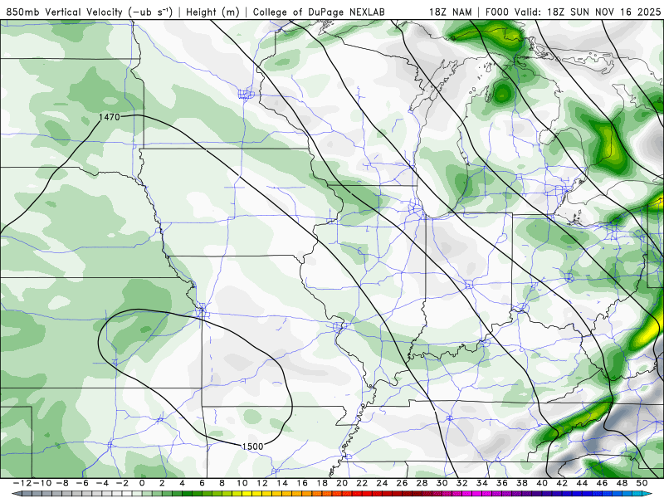Click the '6' value on the color scale
The height and width of the screenshot is (498, 664).
coord(202,483)
